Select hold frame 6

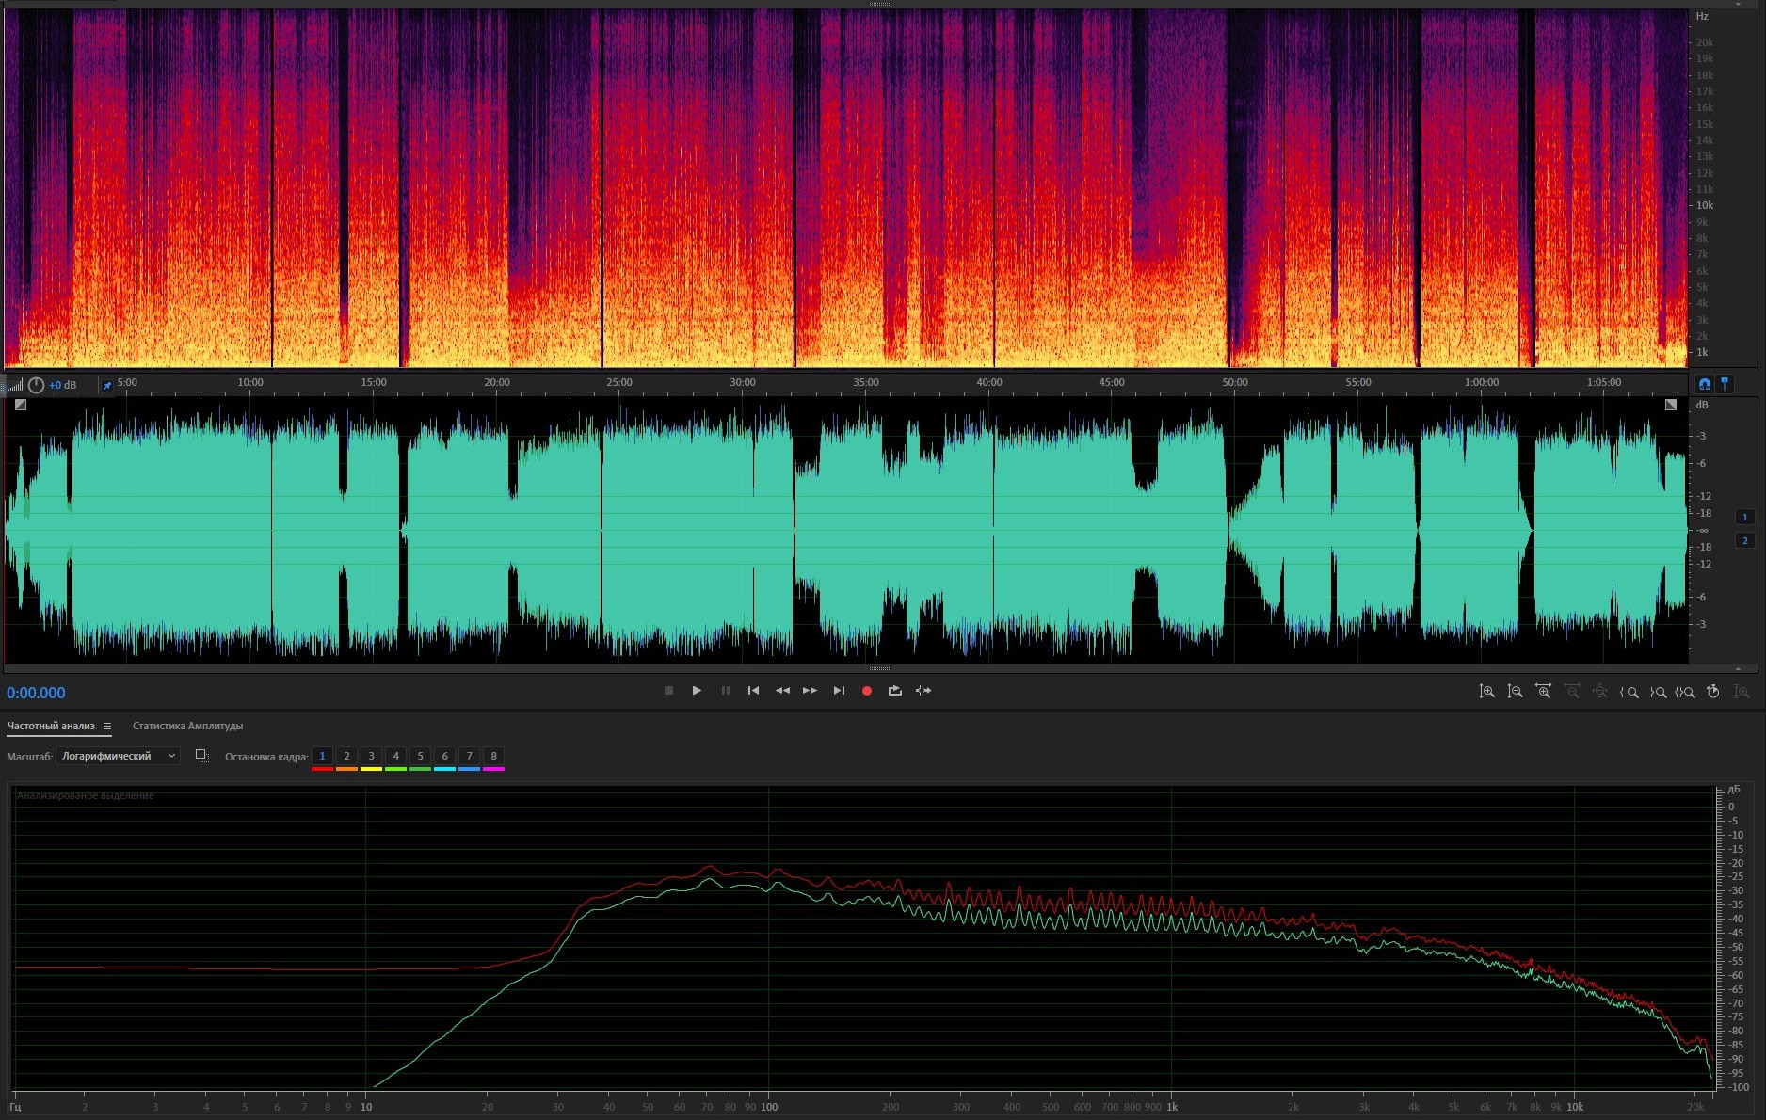coord(444,756)
